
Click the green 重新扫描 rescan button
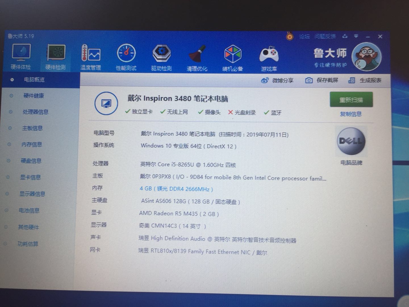pos(351,100)
